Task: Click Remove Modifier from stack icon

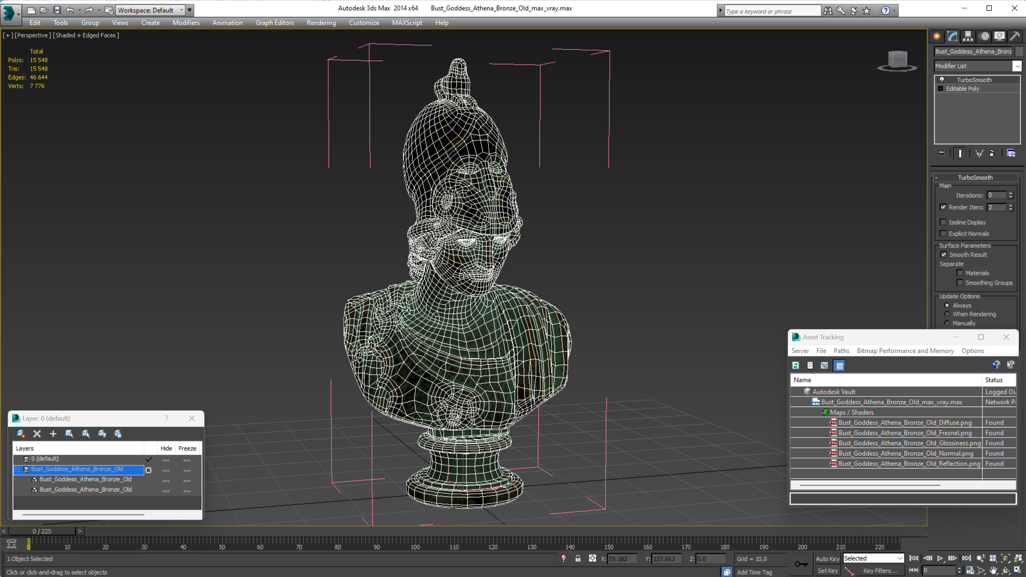Action: pyautogui.click(x=992, y=153)
